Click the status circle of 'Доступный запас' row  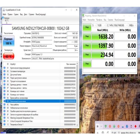[x=5, y=74]
